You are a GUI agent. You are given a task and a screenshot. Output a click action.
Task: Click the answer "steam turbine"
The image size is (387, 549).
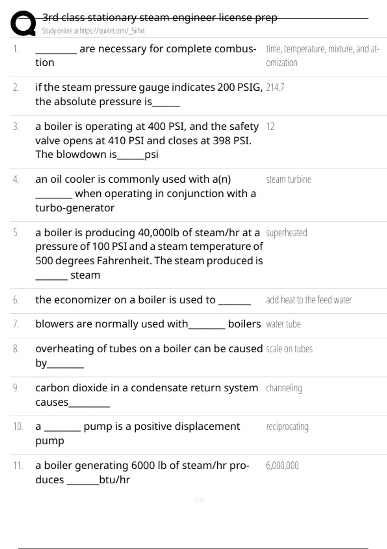coord(288,180)
